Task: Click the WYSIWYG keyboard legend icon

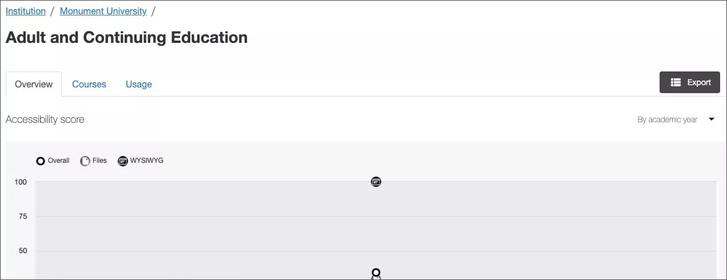Action: 123,161
